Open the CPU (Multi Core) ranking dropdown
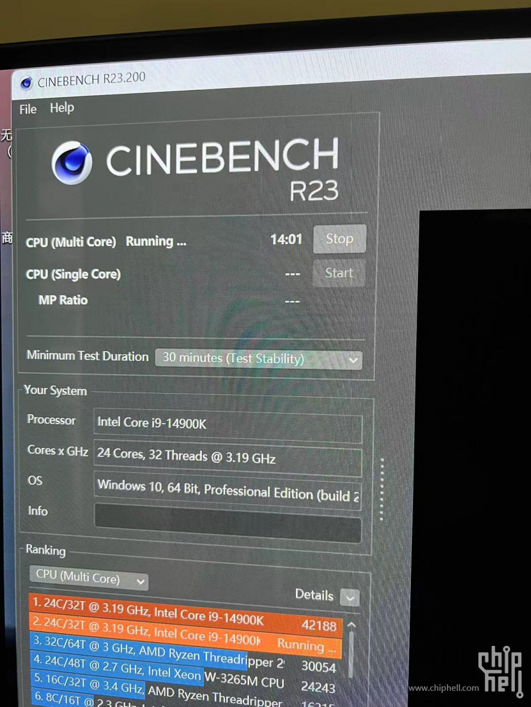The height and width of the screenshot is (707, 531). coord(88,578)
